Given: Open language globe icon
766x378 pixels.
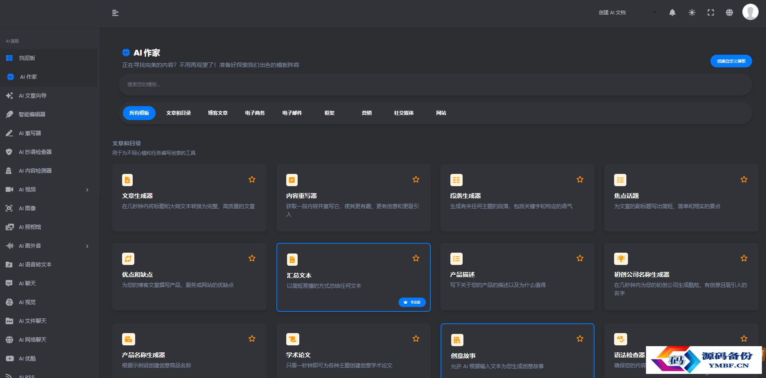Looking at the screenshot, I should 729,13.
